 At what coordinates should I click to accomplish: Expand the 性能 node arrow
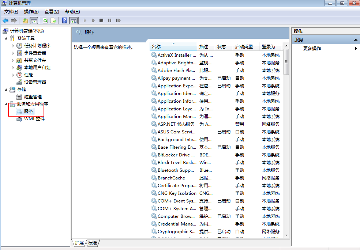coord(13,75)
